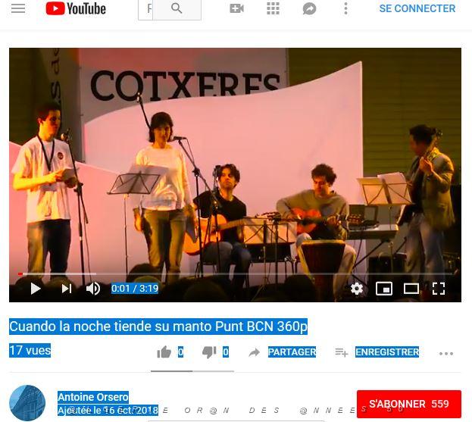Open Antoine Orsero channel avatar
The height and width of the screenshot is (422, 472).
(27, 403)
